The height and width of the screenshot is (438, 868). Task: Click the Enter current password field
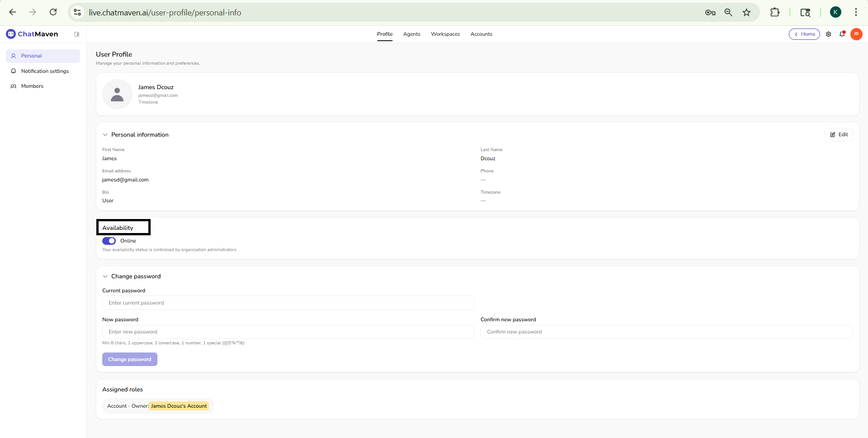[x=288, y=303]
